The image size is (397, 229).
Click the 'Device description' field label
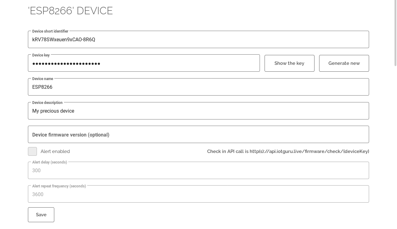point(47,103)
